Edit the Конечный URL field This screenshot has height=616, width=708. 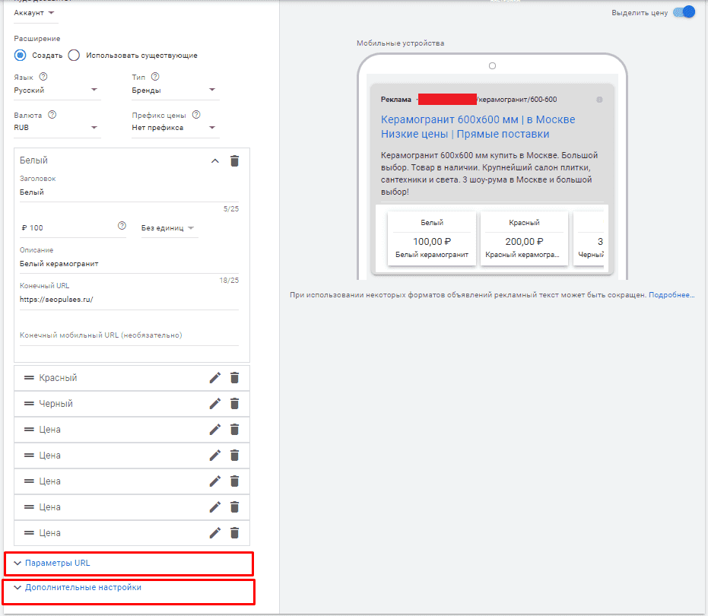point(129,300)
